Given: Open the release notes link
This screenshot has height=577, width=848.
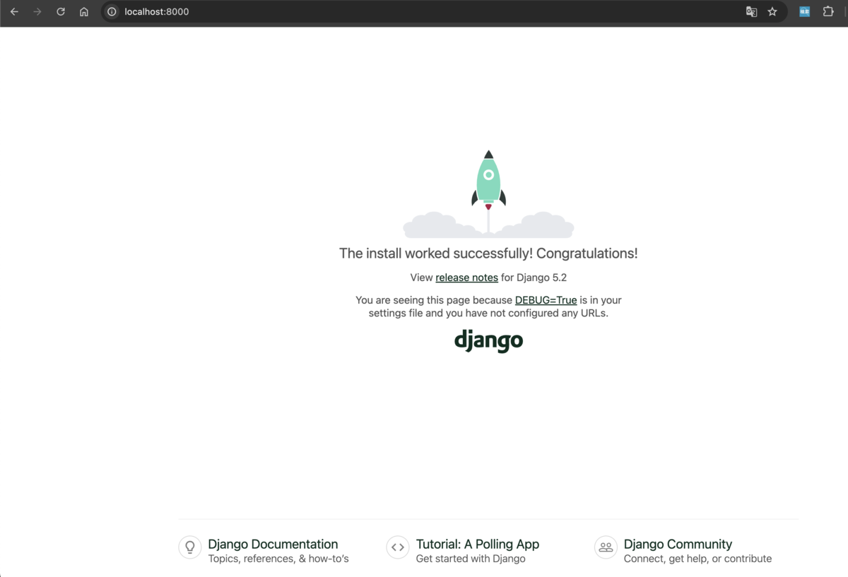Looking at the screenshot, I should 466,278.
